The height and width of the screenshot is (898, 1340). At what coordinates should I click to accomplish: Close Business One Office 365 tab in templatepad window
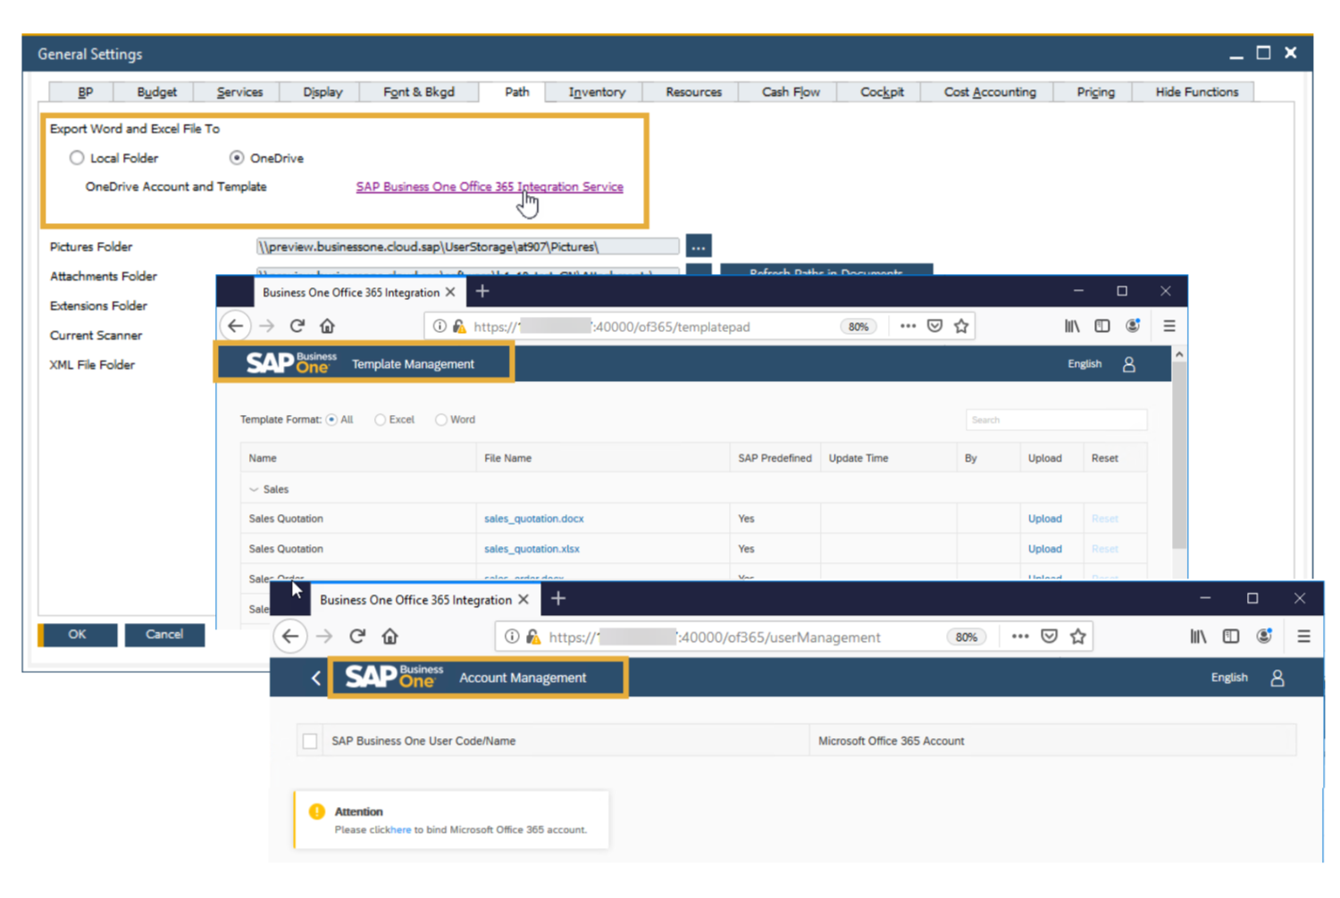point(450,292)
